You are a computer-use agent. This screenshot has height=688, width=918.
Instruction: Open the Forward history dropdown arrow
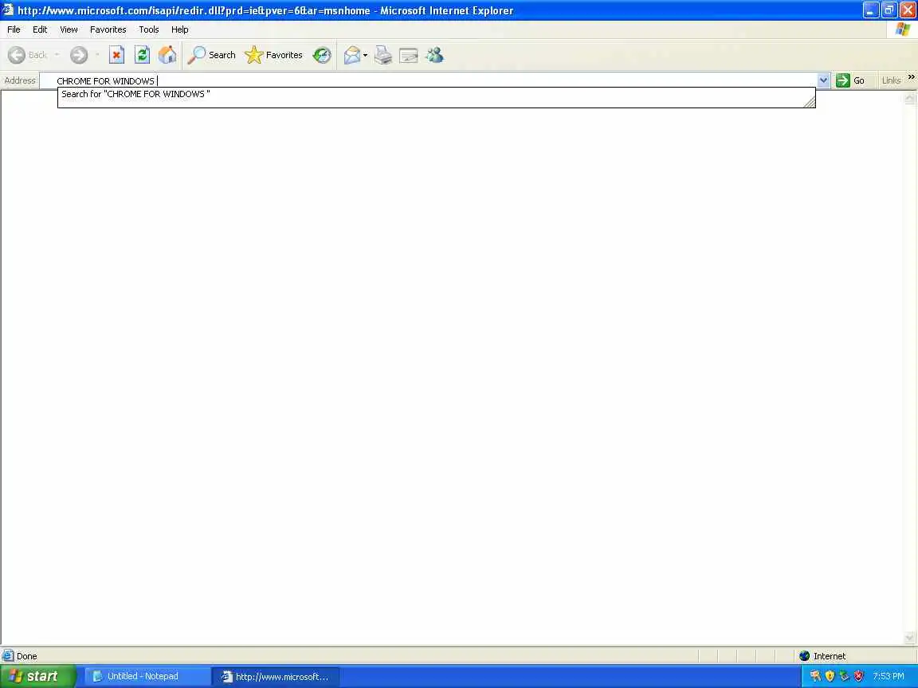[96, 55]
